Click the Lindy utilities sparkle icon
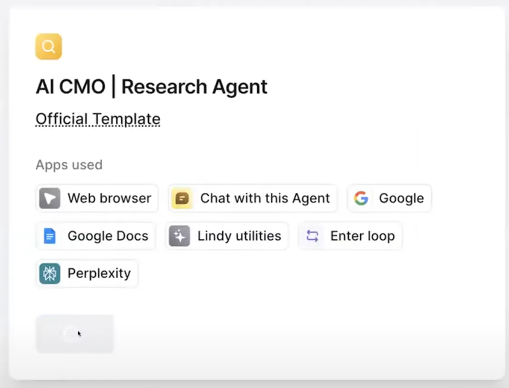This screenshot has width=509, height=388. (x=179, y=236)
